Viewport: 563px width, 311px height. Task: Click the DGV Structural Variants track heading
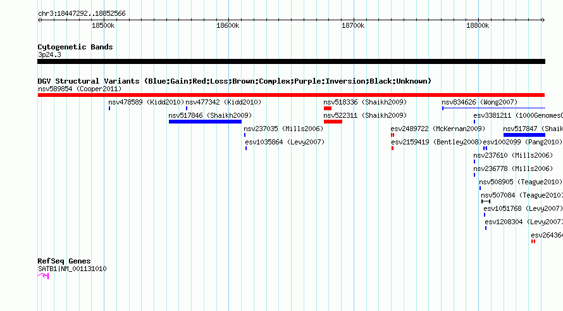pyautogui.click(x=235, y=81)
